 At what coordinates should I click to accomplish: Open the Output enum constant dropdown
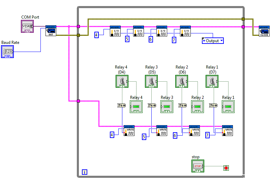[221, 40]
